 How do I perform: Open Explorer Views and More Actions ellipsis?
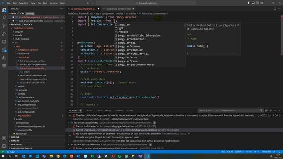[x=61, y=9]
